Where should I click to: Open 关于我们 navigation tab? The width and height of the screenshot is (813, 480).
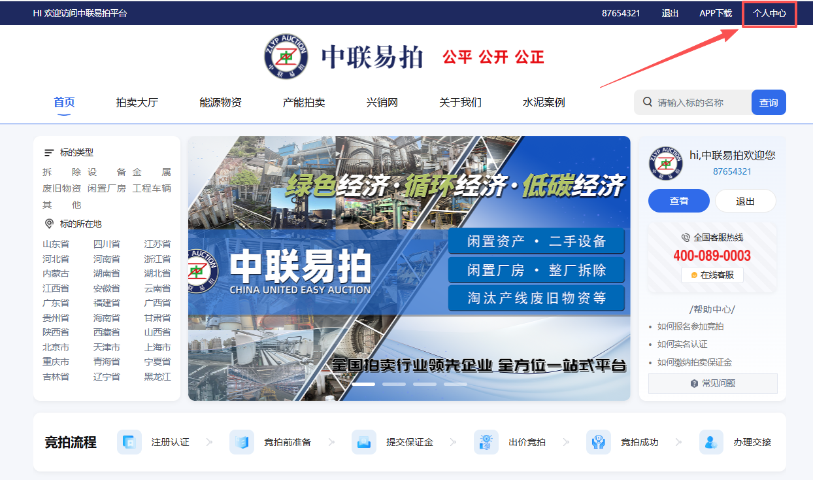(460, 102)
